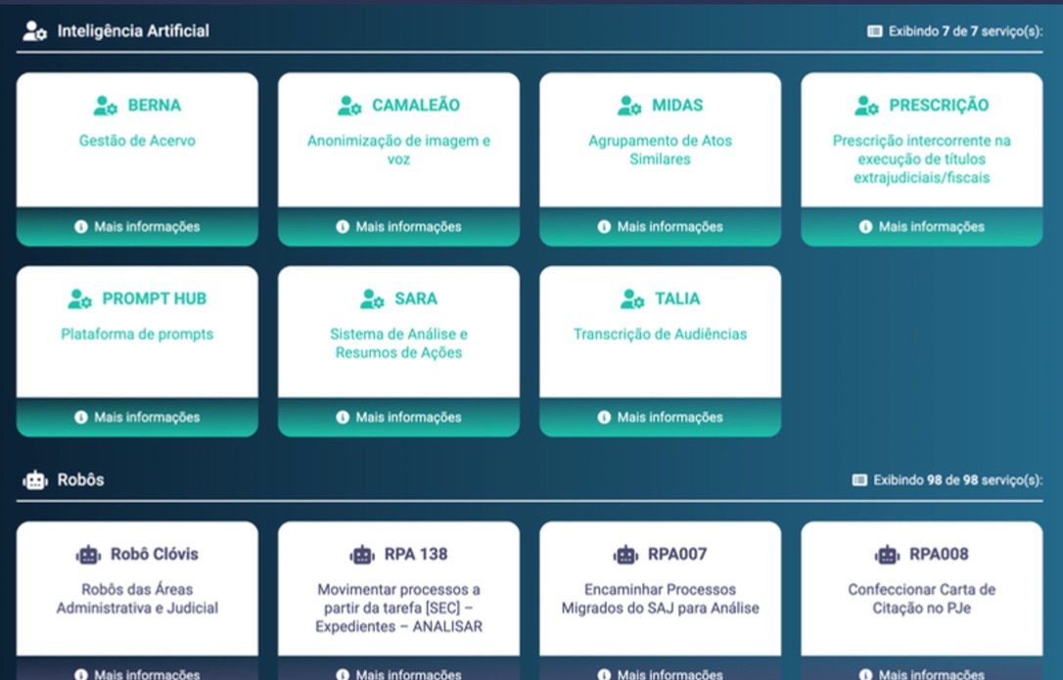
Task: Select the RPA 138 card title
Action: [416, 555]
